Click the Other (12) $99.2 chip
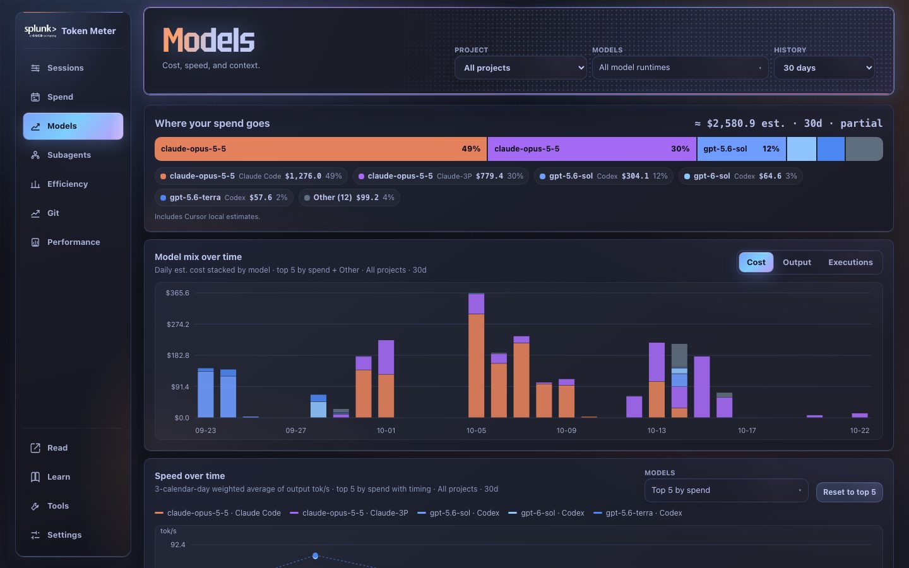The image size is (909, 568). click(349, 198)
